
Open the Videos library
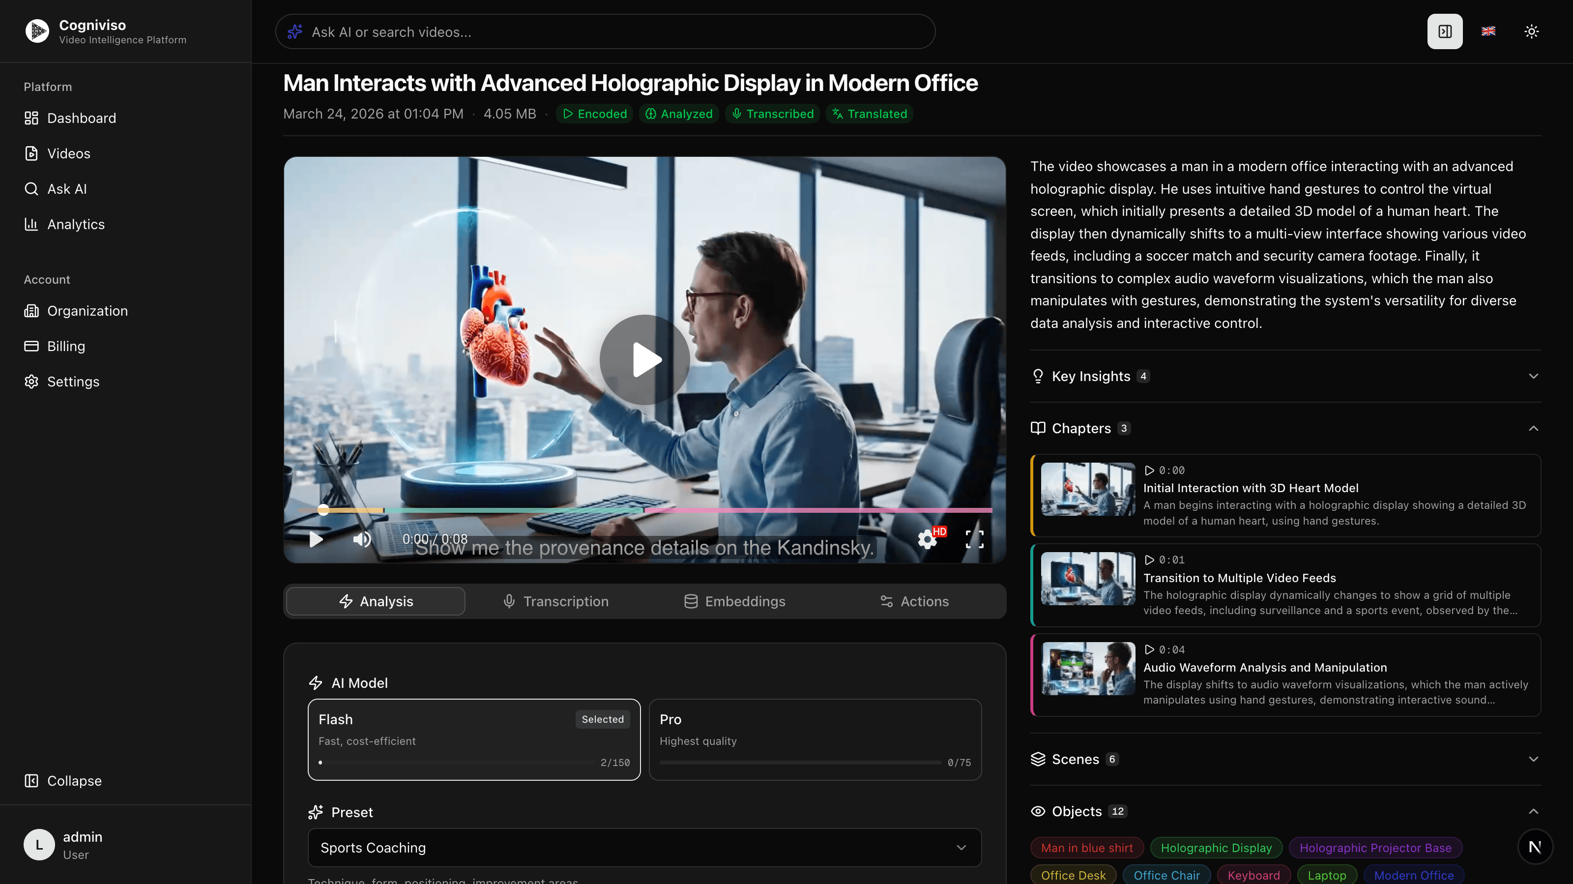[68, 153]
